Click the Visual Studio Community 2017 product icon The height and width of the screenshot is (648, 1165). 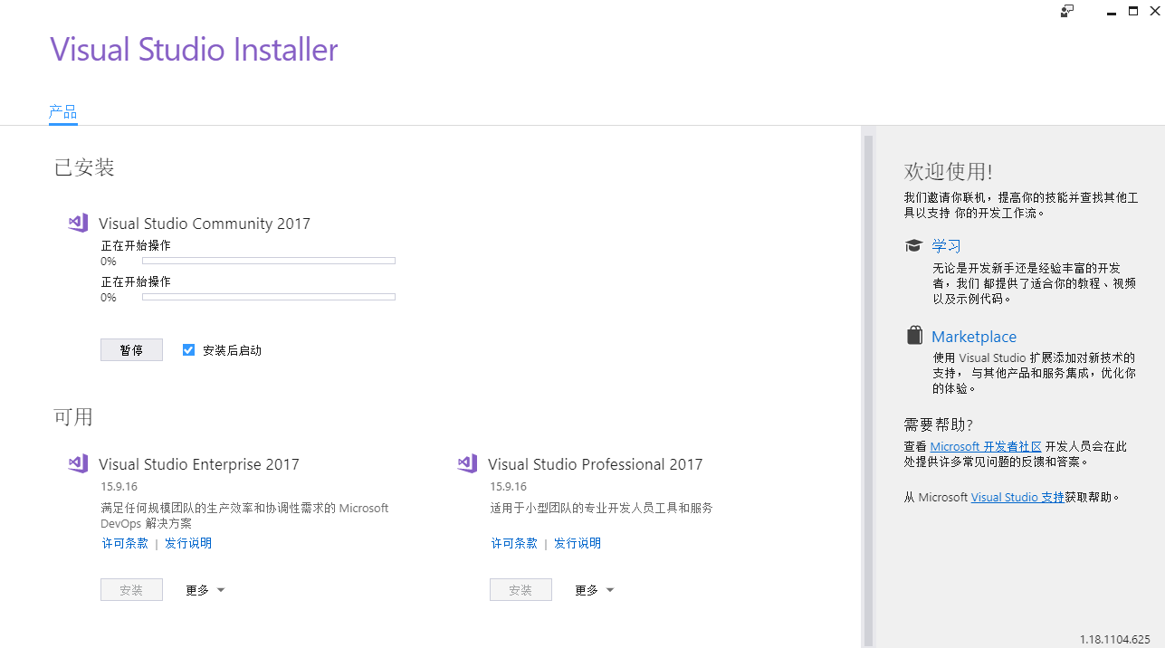[x=78, y=223]
